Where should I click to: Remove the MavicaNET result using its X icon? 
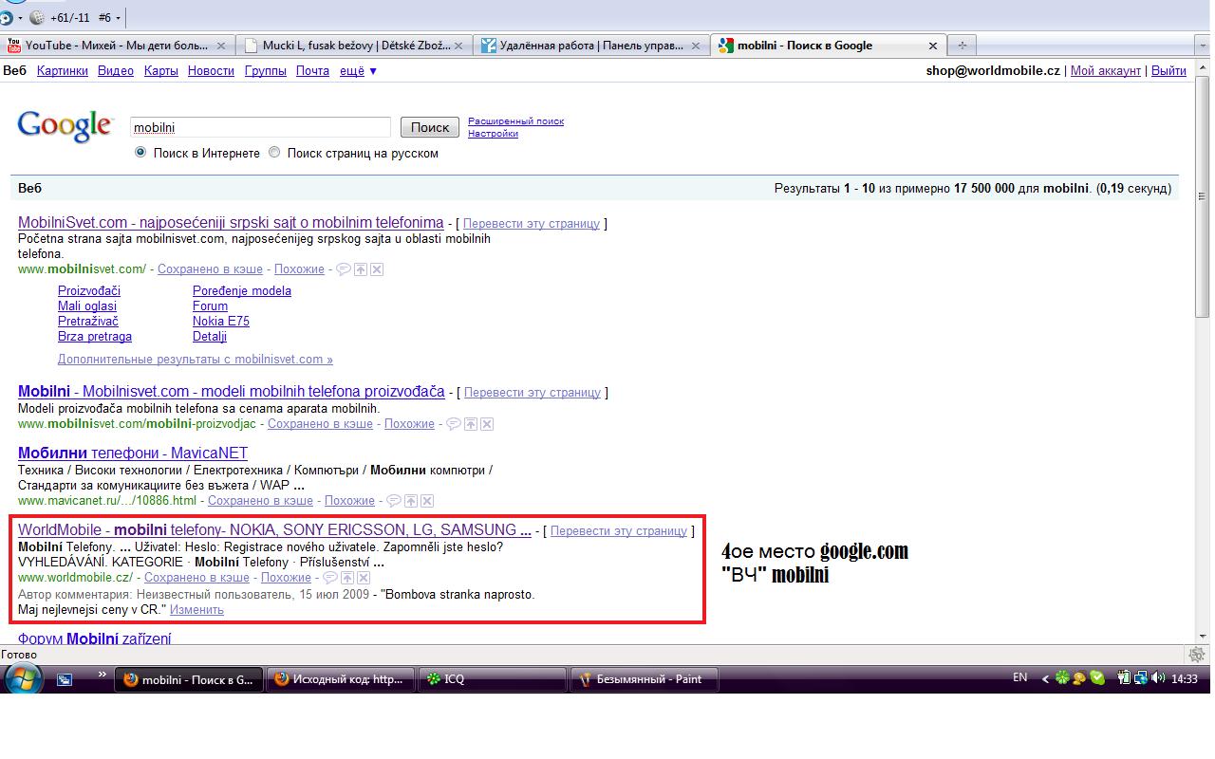click(x=427, y=501)
